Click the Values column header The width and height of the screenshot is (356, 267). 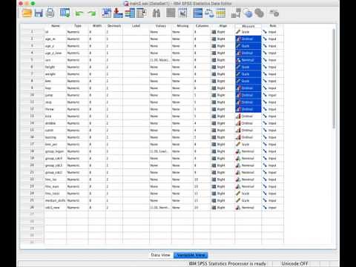click(x=160, y=26)
